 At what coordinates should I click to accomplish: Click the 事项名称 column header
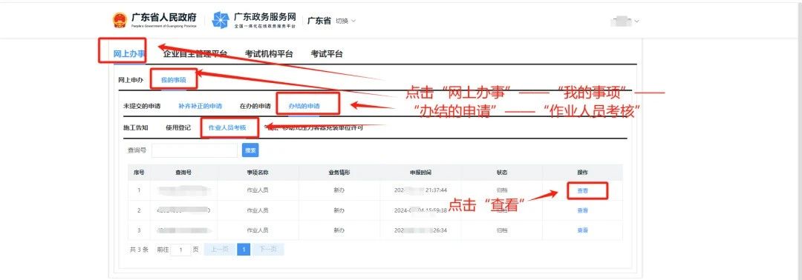[258, 173]
